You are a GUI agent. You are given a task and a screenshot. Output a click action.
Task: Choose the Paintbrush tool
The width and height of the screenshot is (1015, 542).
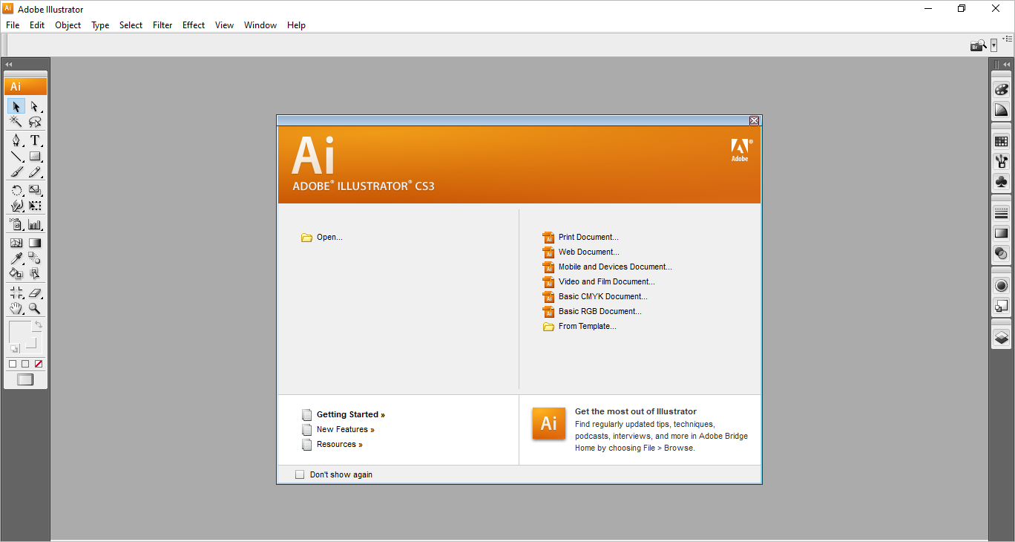16,172
